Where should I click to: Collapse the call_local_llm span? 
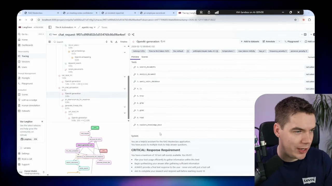(x=125, y=76)
